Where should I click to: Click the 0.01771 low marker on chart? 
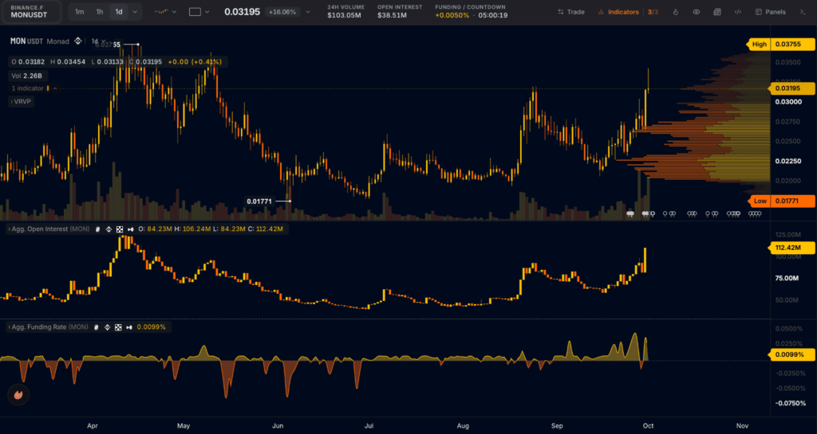[x=259, y=201]
